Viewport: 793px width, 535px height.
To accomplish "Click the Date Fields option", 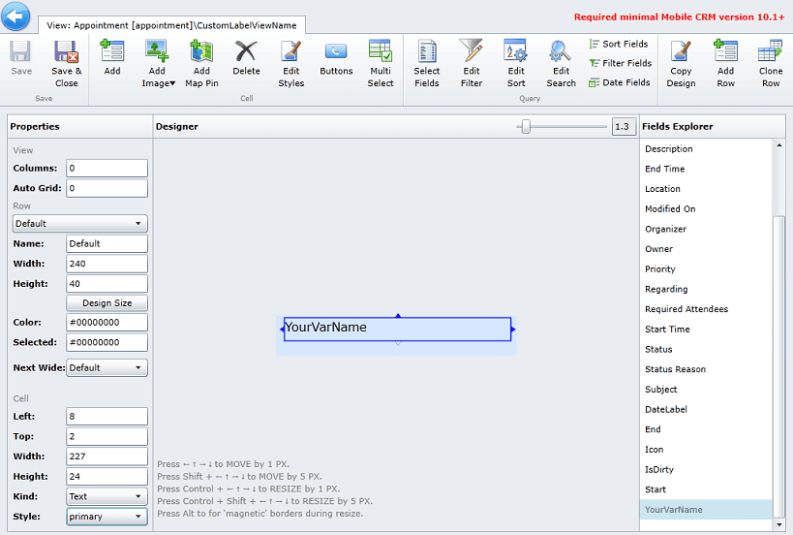I will (620, 82).
